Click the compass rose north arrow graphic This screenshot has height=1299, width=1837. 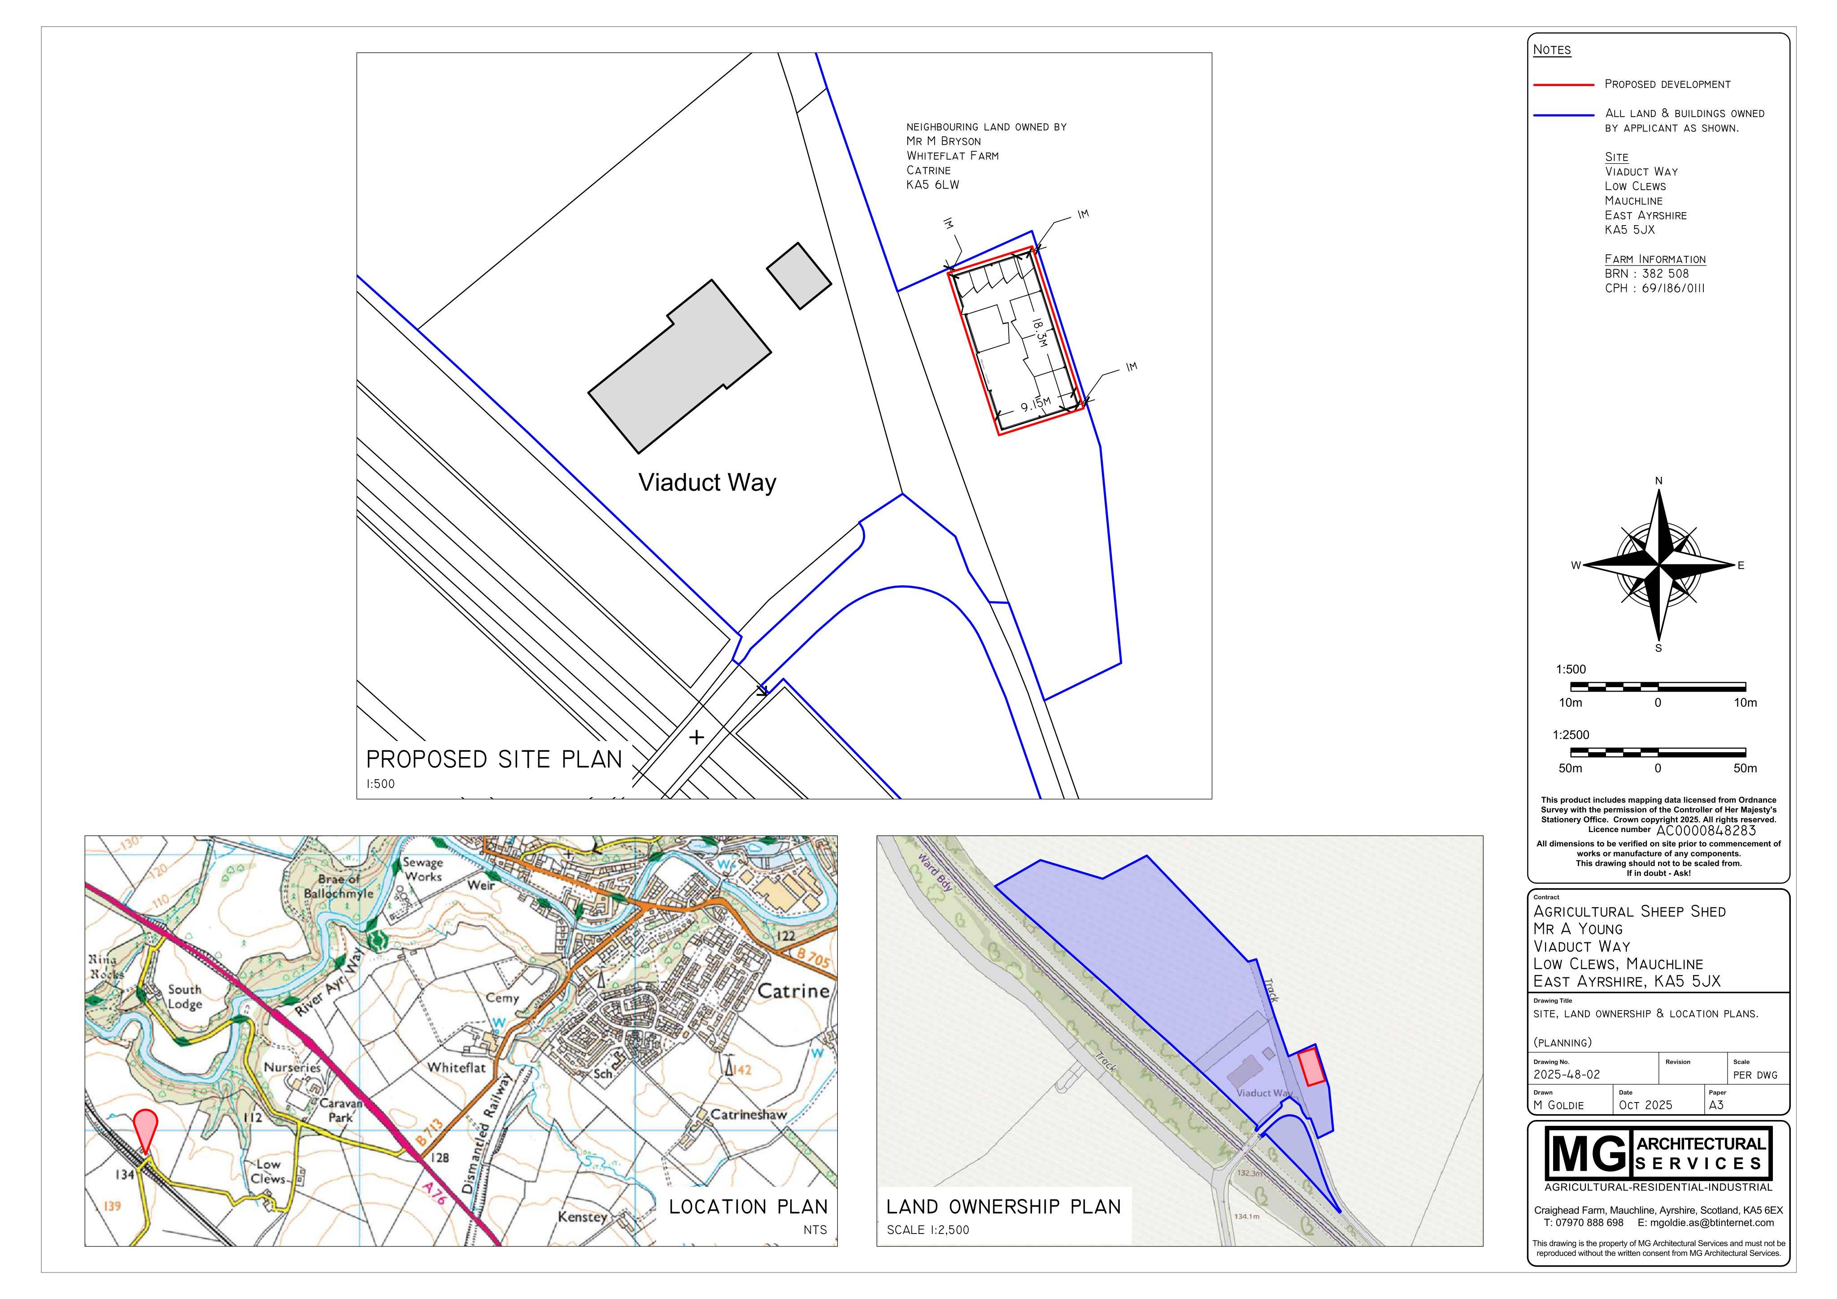(x=1658, y=565)
